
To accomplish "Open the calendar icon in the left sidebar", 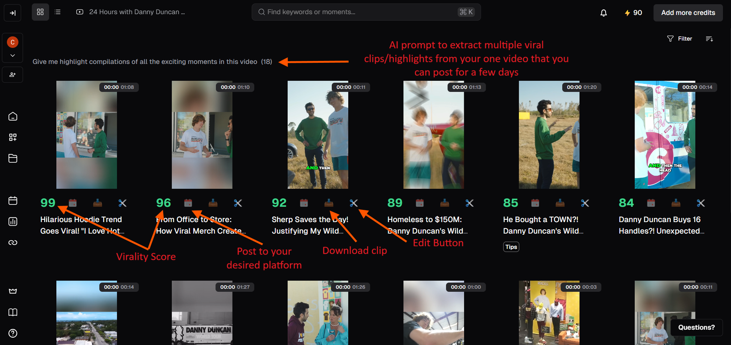I will coord(13,200).
